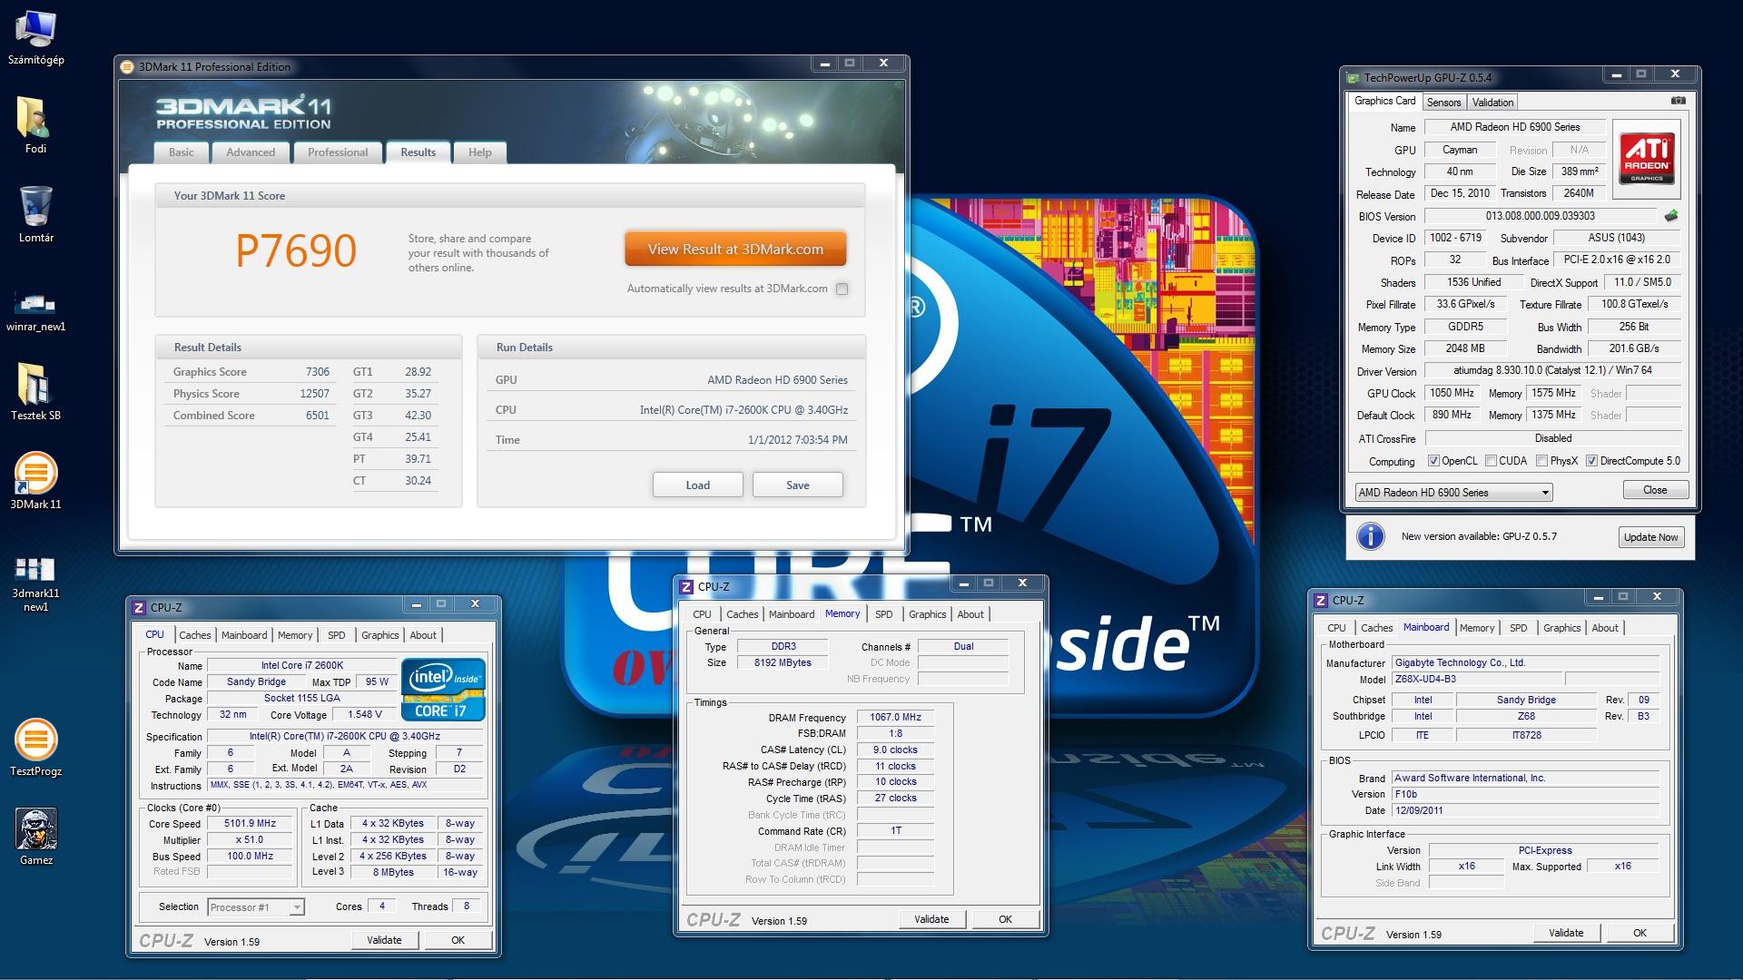
Task: Open the GPU selection dropdown in GPU-Z
Action: 1453,492
